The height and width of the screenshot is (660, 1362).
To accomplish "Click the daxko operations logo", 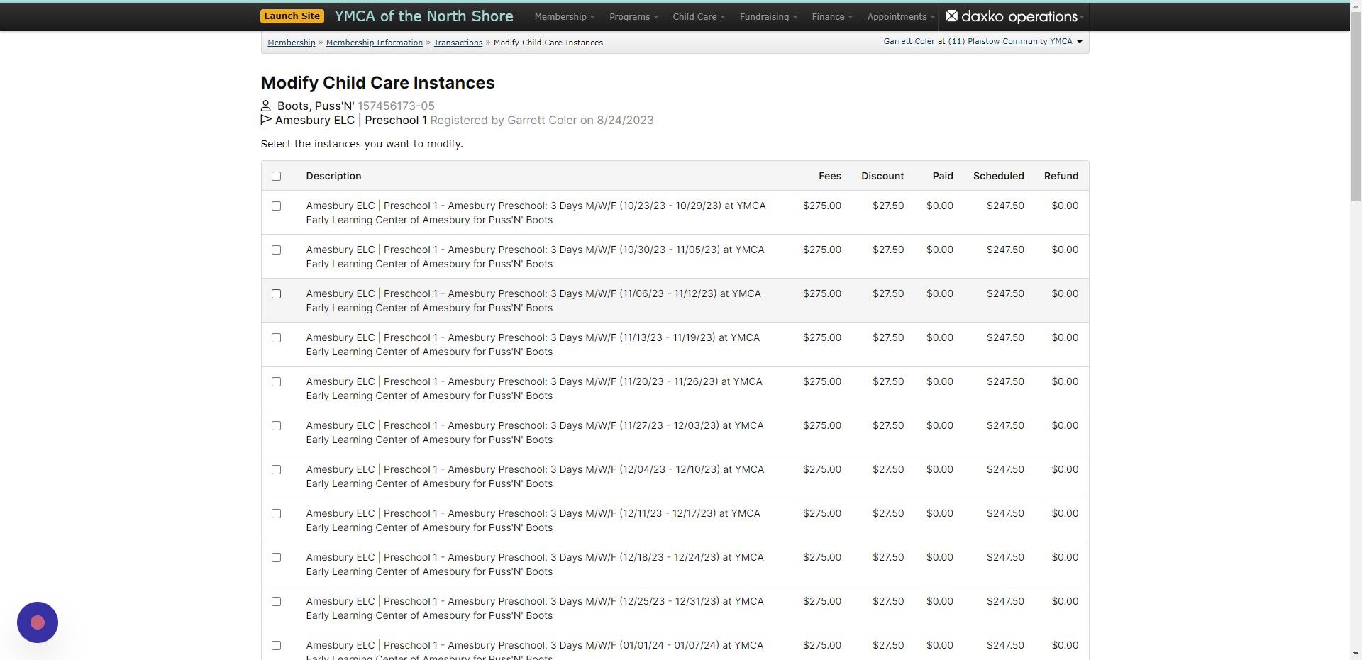I will (1013, 16).
